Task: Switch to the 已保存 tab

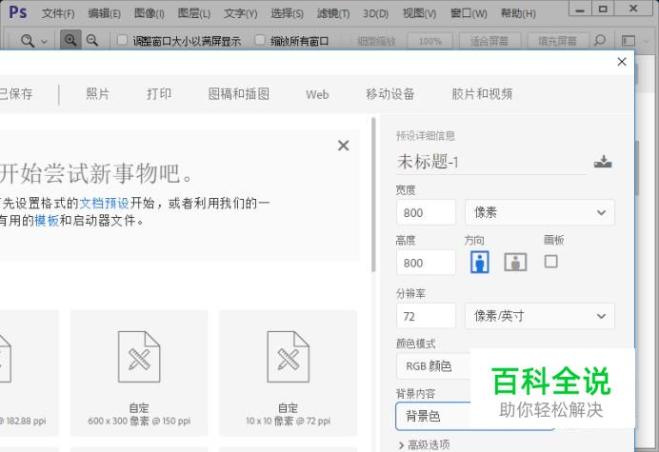Action: (16, 93)
